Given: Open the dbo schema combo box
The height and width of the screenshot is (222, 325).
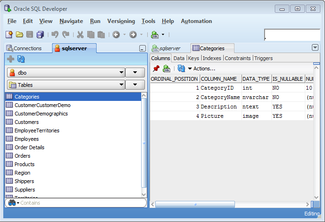Looking at the screenshot, I should (66, 73).
